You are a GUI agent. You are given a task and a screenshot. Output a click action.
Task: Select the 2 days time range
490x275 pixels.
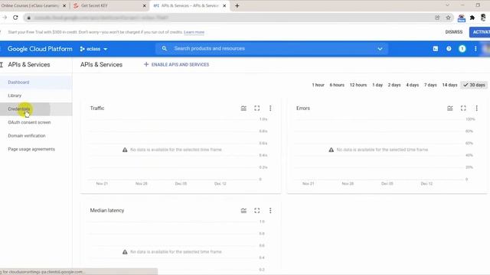click(x=394, y=85)
